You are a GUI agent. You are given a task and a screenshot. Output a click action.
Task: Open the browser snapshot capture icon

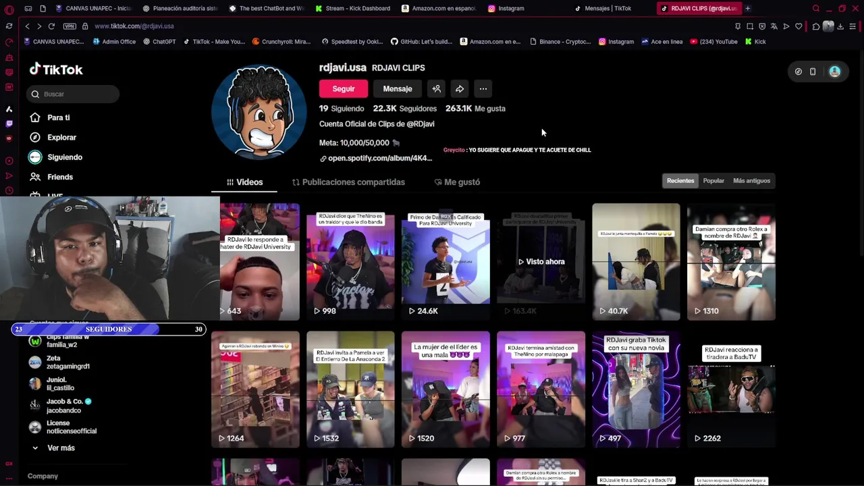point(750,26)
